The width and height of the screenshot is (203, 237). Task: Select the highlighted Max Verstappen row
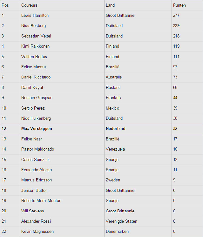[101, 129]
